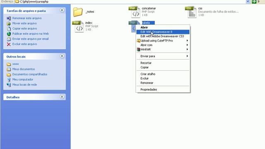Click the WinRAR books icon in context menu

coord(139,50)
